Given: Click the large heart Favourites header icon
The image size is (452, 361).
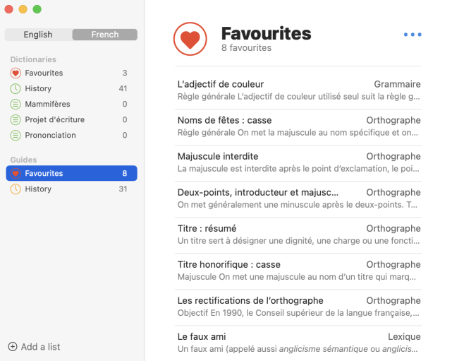Looking at the screenshot, I should (190, 39).
